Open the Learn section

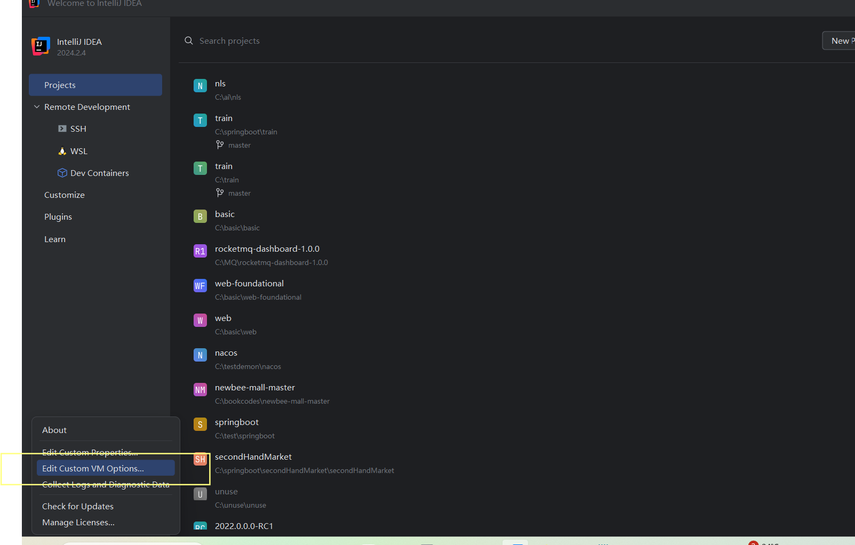tap(55, 239)
